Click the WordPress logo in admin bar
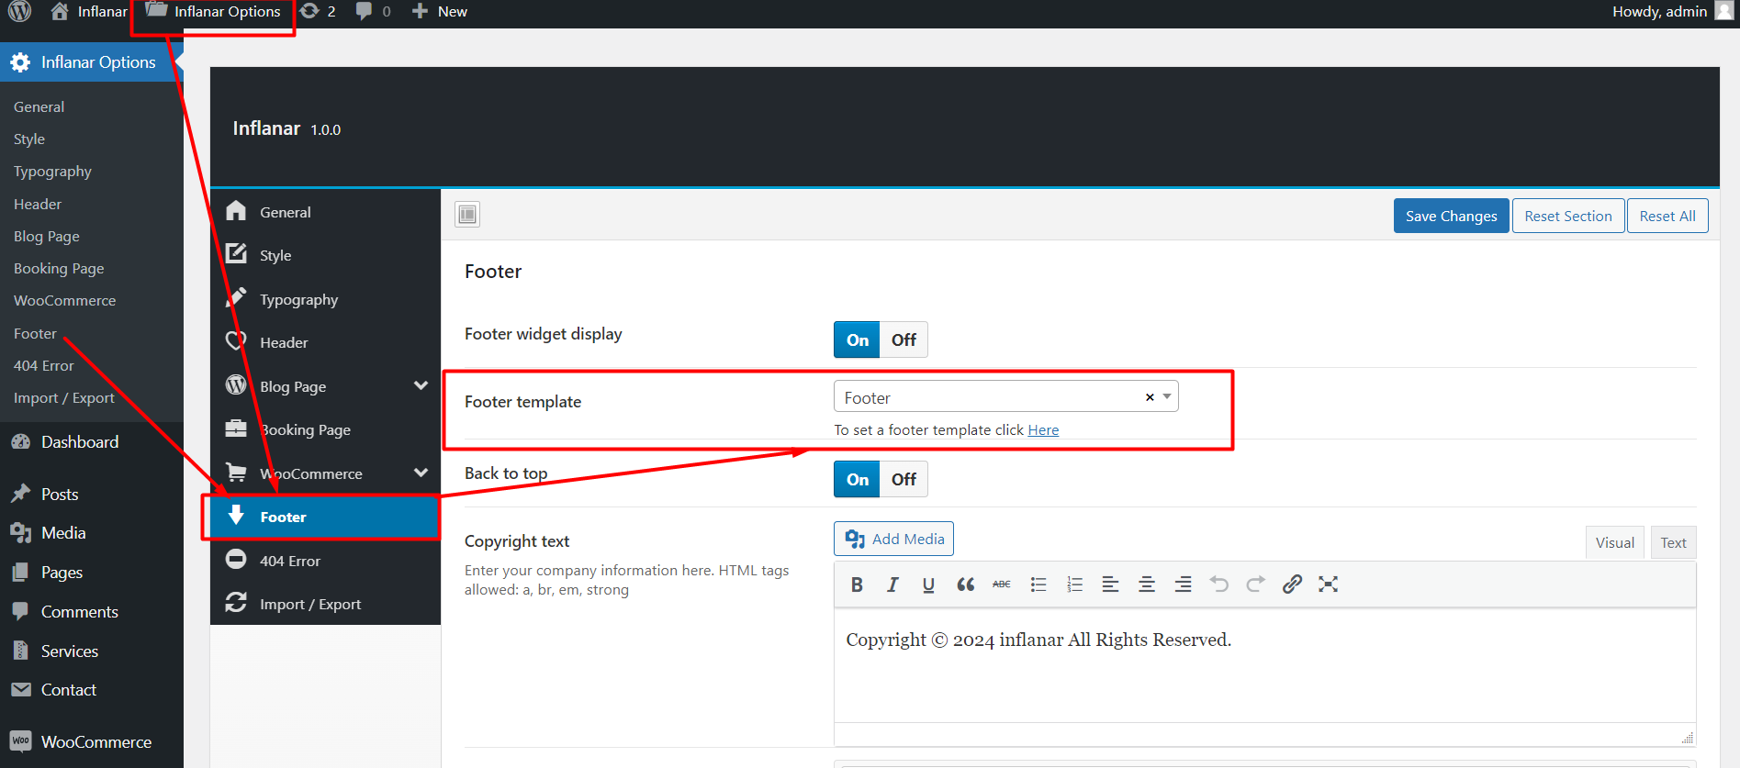This screenshot has height=768, width=1740. (19, 11)
